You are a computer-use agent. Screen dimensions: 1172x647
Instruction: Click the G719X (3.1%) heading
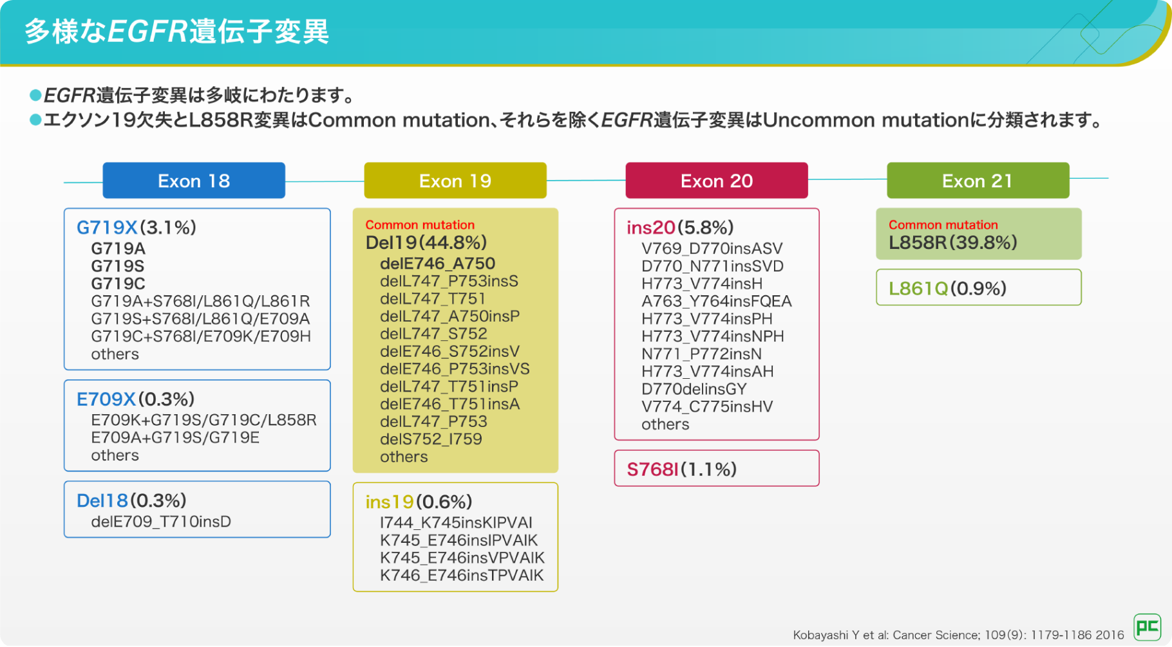[x=137, y=228]
